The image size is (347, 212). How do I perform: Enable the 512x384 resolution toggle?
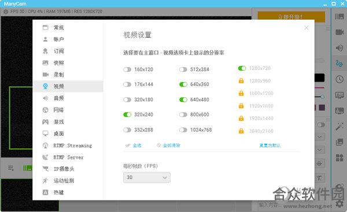point(183,70)
